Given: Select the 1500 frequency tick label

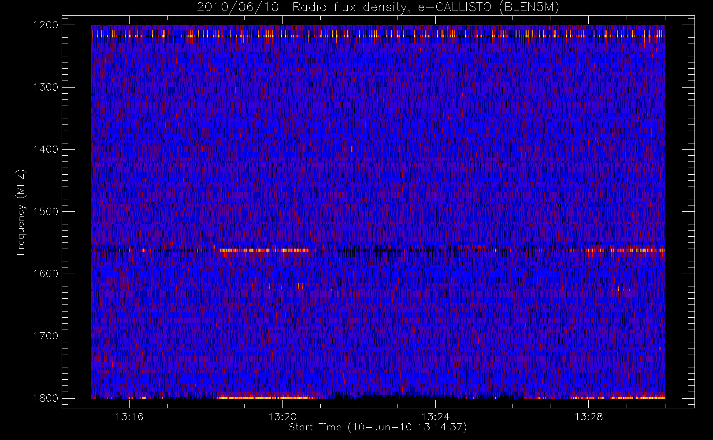Looking at the screenshot, I should pos(46,212).
